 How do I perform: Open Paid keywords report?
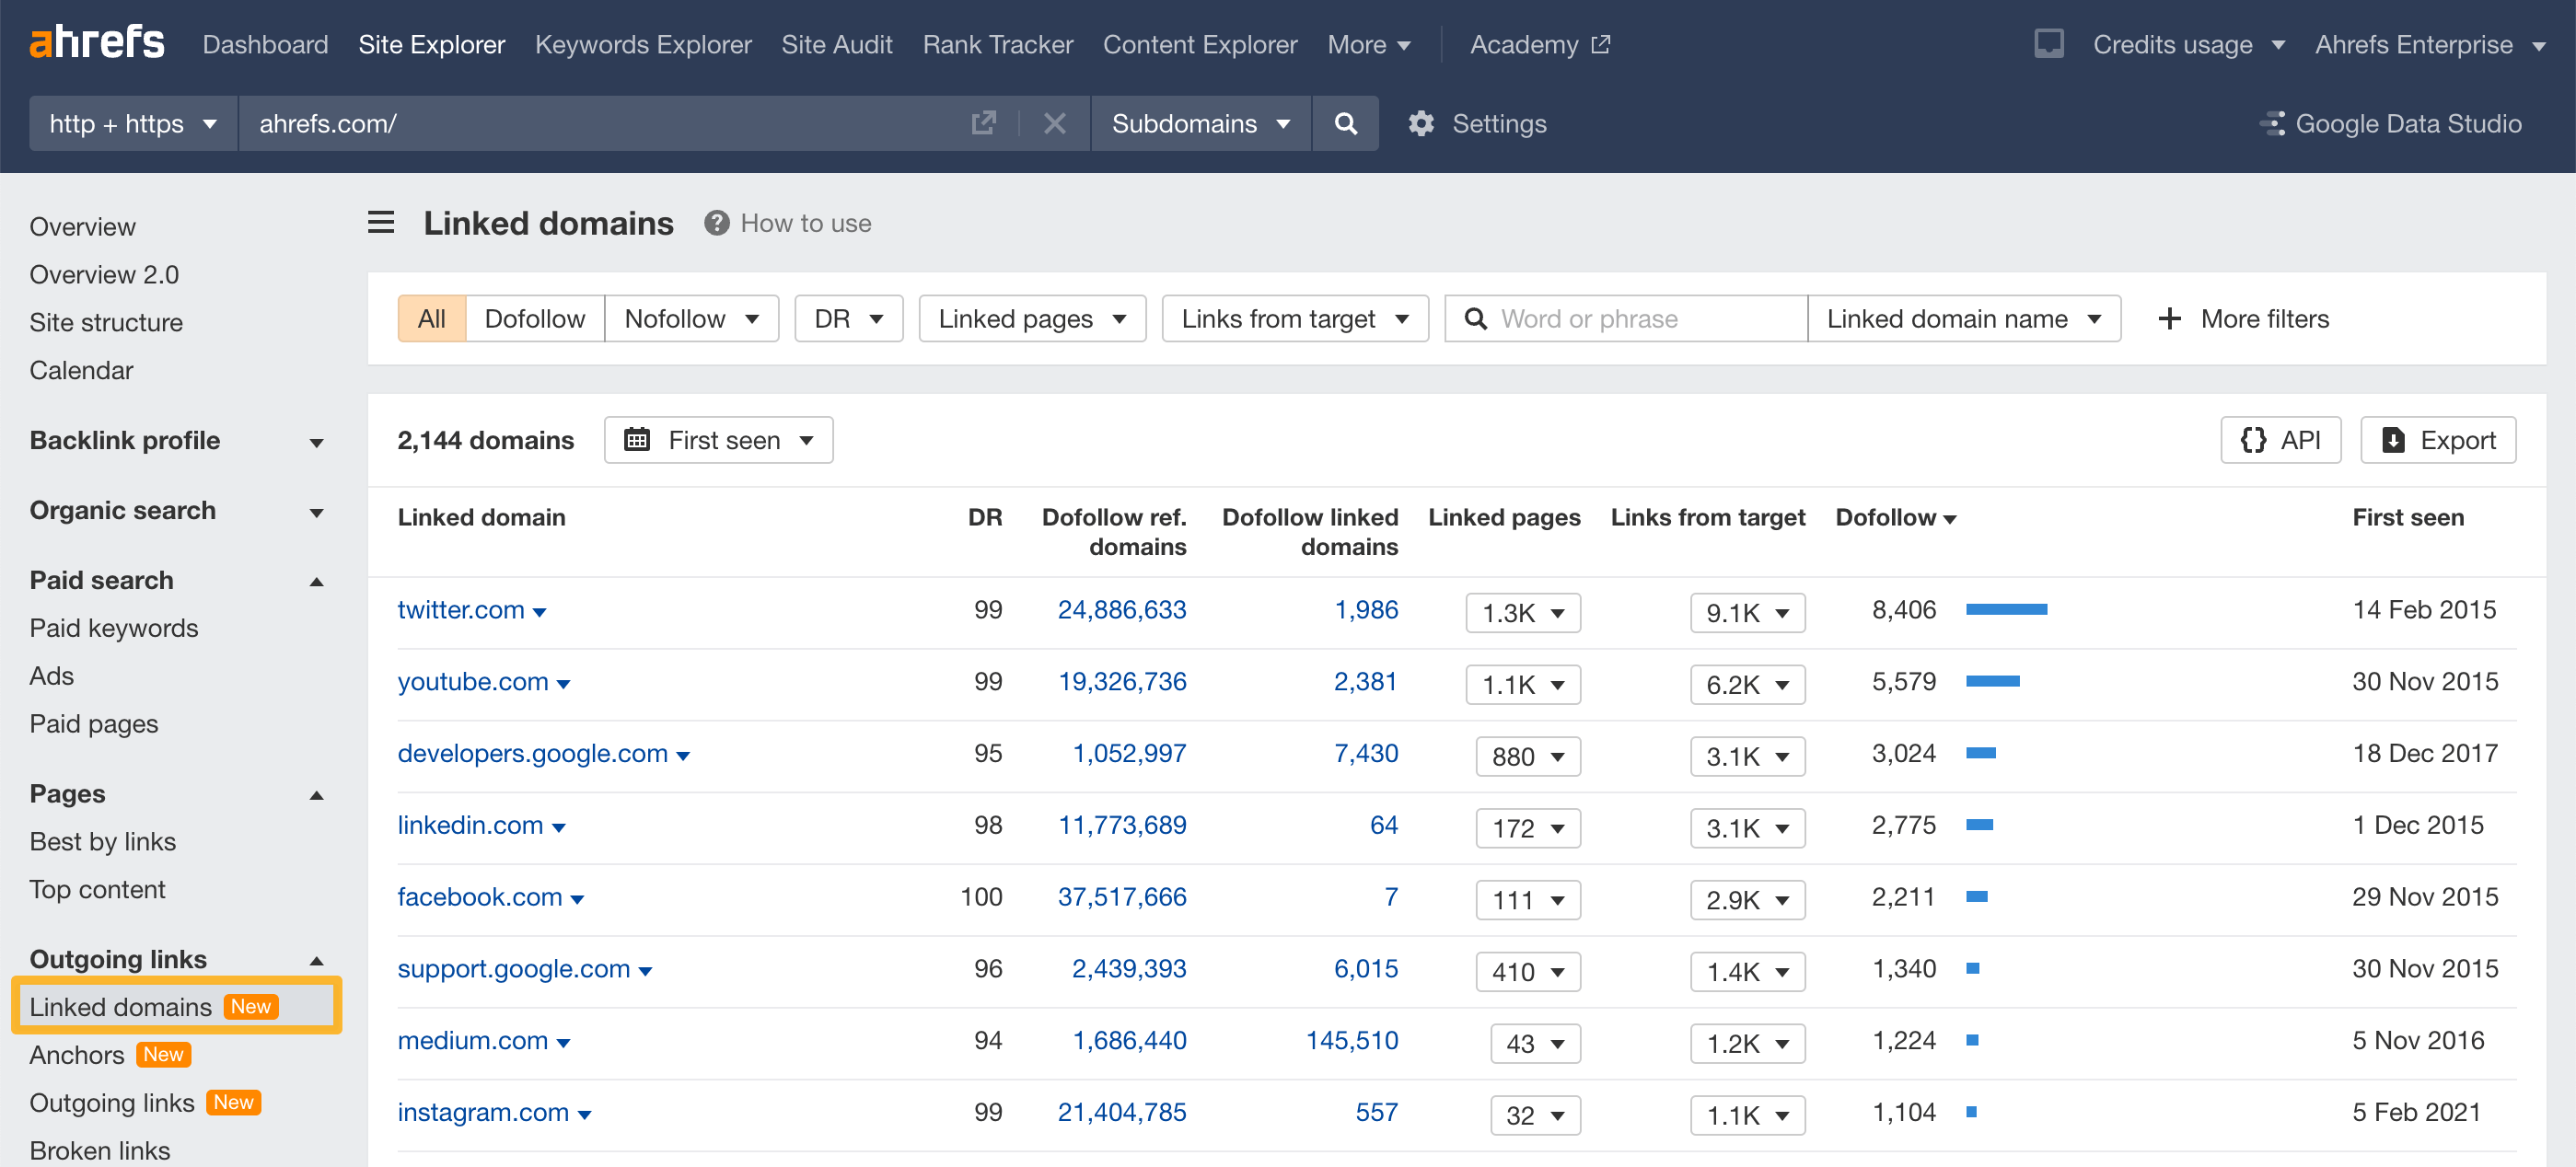[114, 628]
